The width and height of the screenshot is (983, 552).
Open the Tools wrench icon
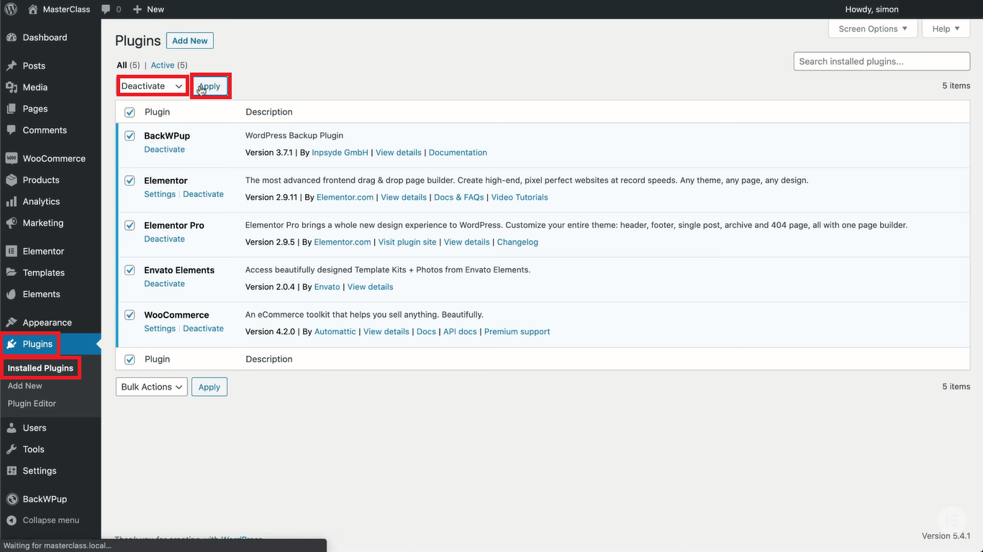point(12,449)
